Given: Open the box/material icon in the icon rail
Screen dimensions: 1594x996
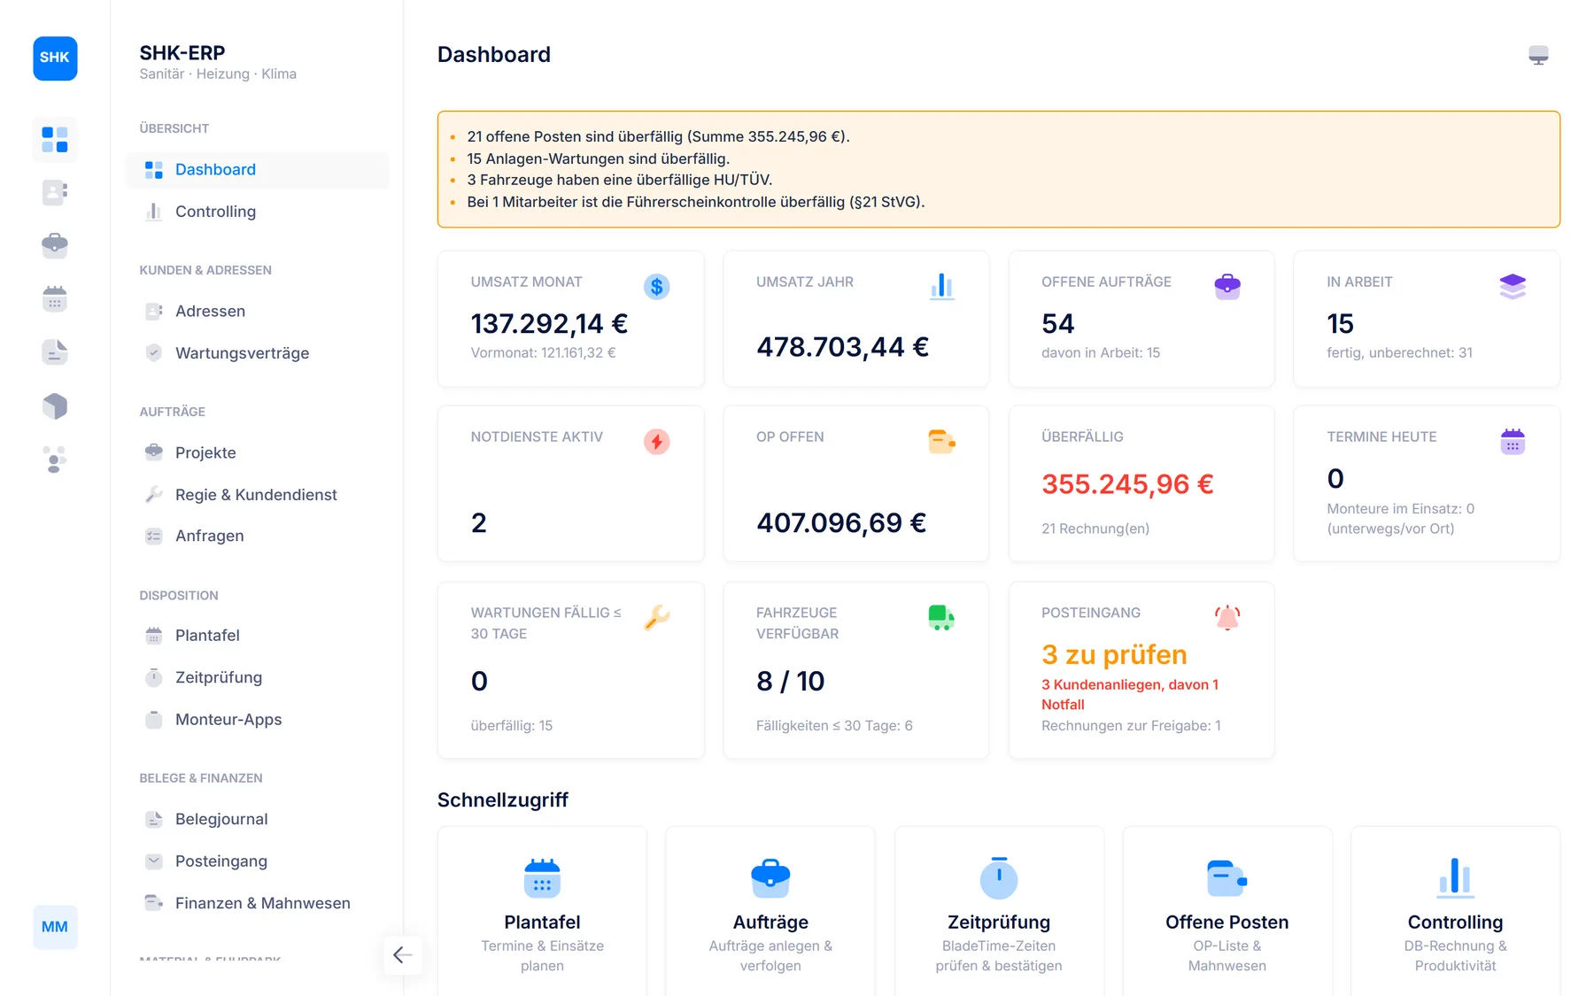Looking at the screenshot, I should point(55,405).
